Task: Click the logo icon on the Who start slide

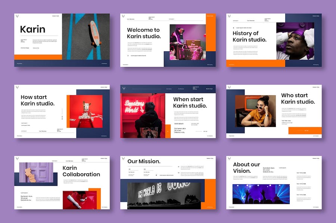Action: click(229, 87)
